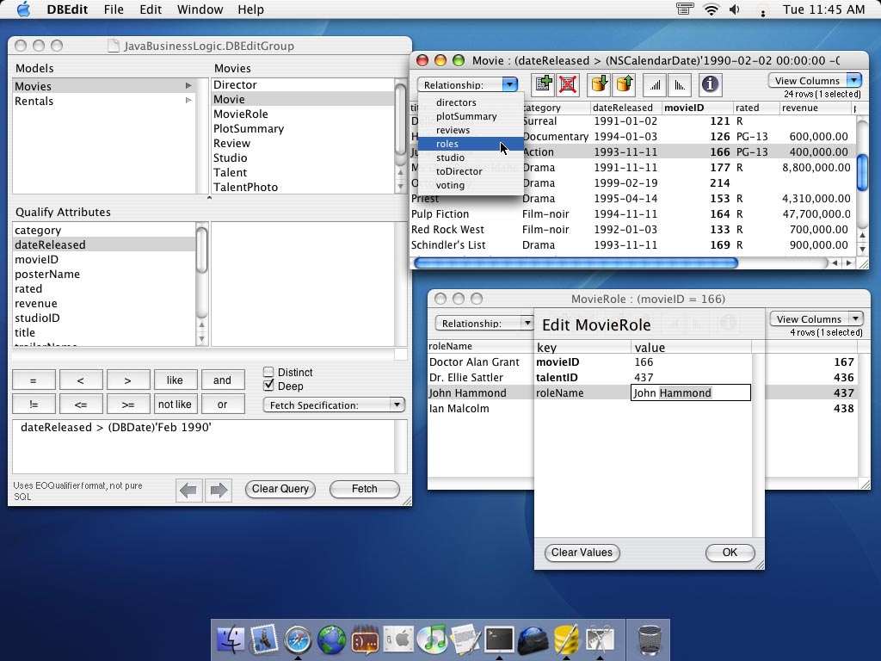Screen dimensions: 881x661
Task: Click the '>=' operator button
Action: coord(127,405)
